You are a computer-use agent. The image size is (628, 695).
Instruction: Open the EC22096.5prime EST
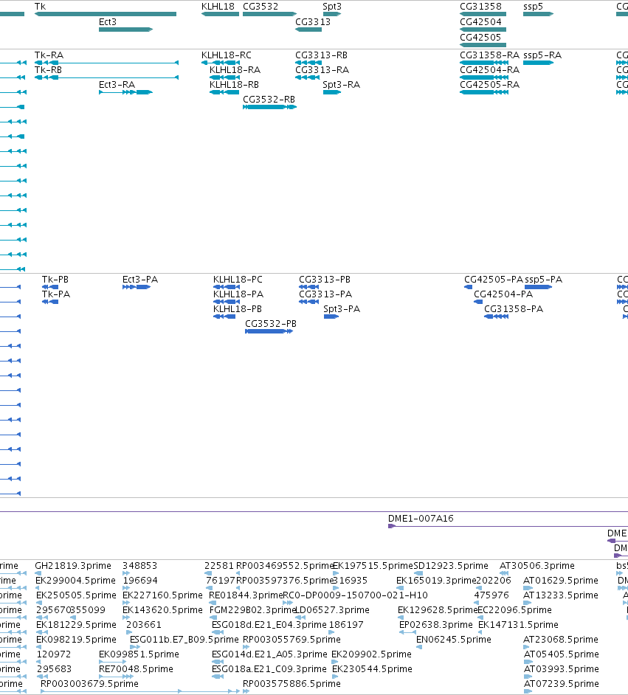(x=480, y=618)
